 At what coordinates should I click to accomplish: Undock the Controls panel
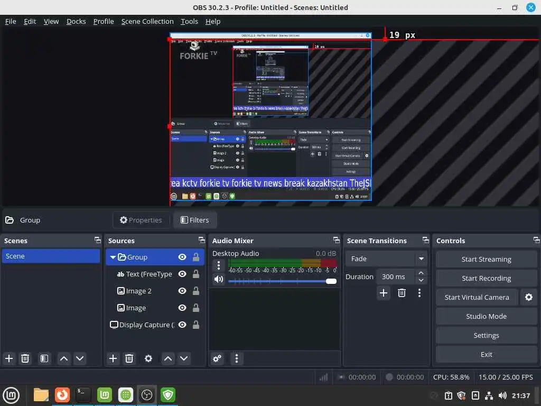point(536,240)
